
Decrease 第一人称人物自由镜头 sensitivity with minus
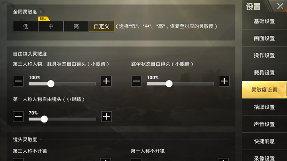(x=18, y=116)
